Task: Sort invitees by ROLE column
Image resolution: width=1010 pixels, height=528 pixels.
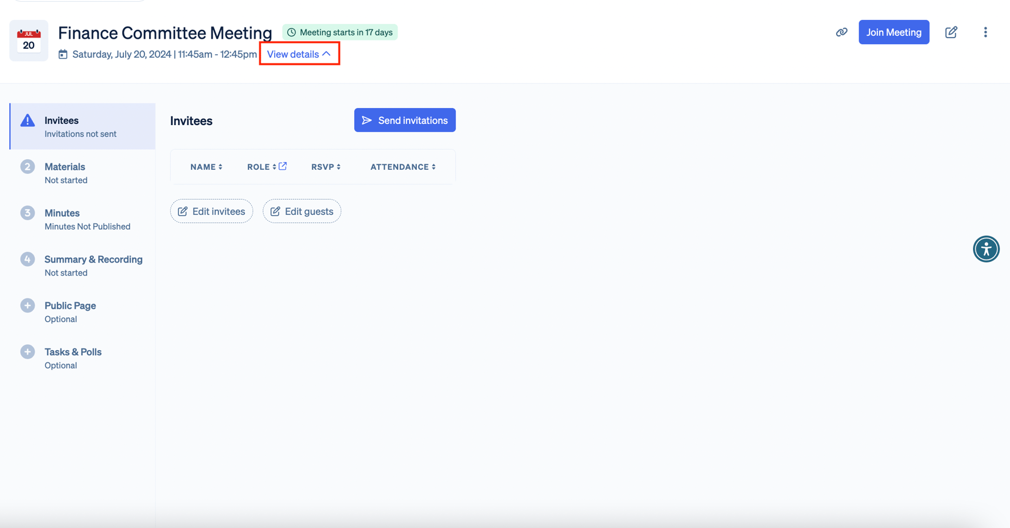Action: click(x=261, y=167)
